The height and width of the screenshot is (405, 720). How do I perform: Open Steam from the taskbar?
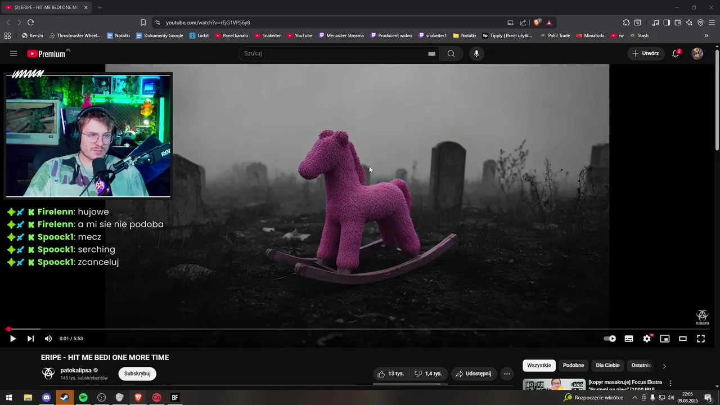[x=64, y=398]
